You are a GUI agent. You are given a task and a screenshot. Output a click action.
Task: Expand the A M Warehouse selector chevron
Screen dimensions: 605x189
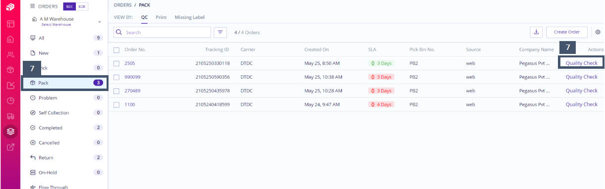tap(100, 22)
